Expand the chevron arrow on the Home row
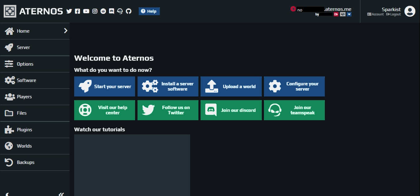The width and height of the screenshot is (420, 196). (x=66, y=31)
